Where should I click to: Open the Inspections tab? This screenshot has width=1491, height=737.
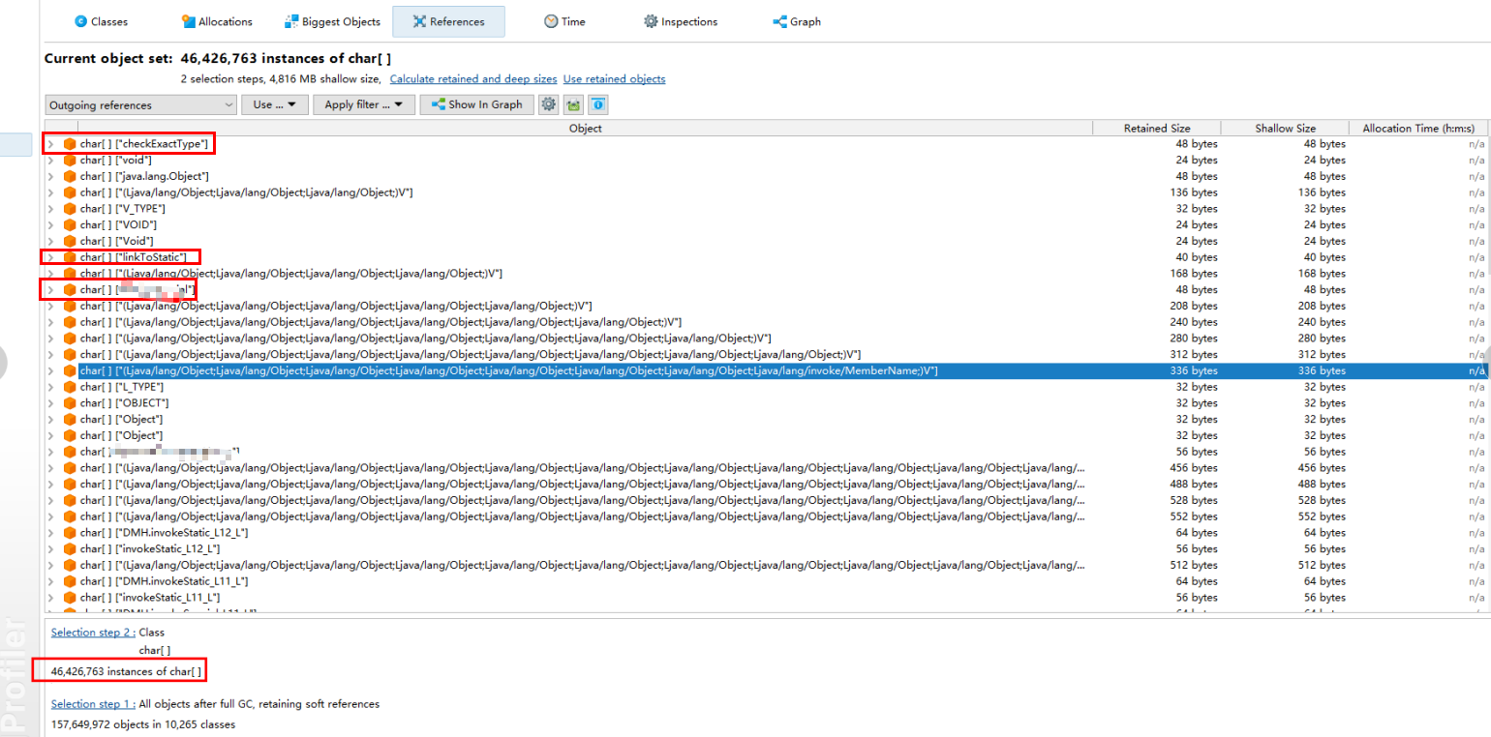point(681,21)
